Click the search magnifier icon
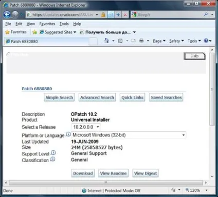The height and width of the screenshot is (197, 218). [206, 14]
